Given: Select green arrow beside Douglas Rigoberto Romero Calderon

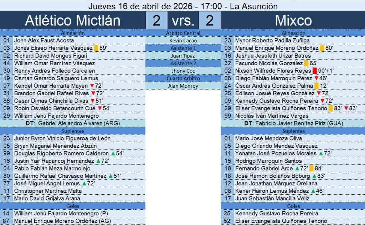Looking at the screenshot, I should coord(113,153).
